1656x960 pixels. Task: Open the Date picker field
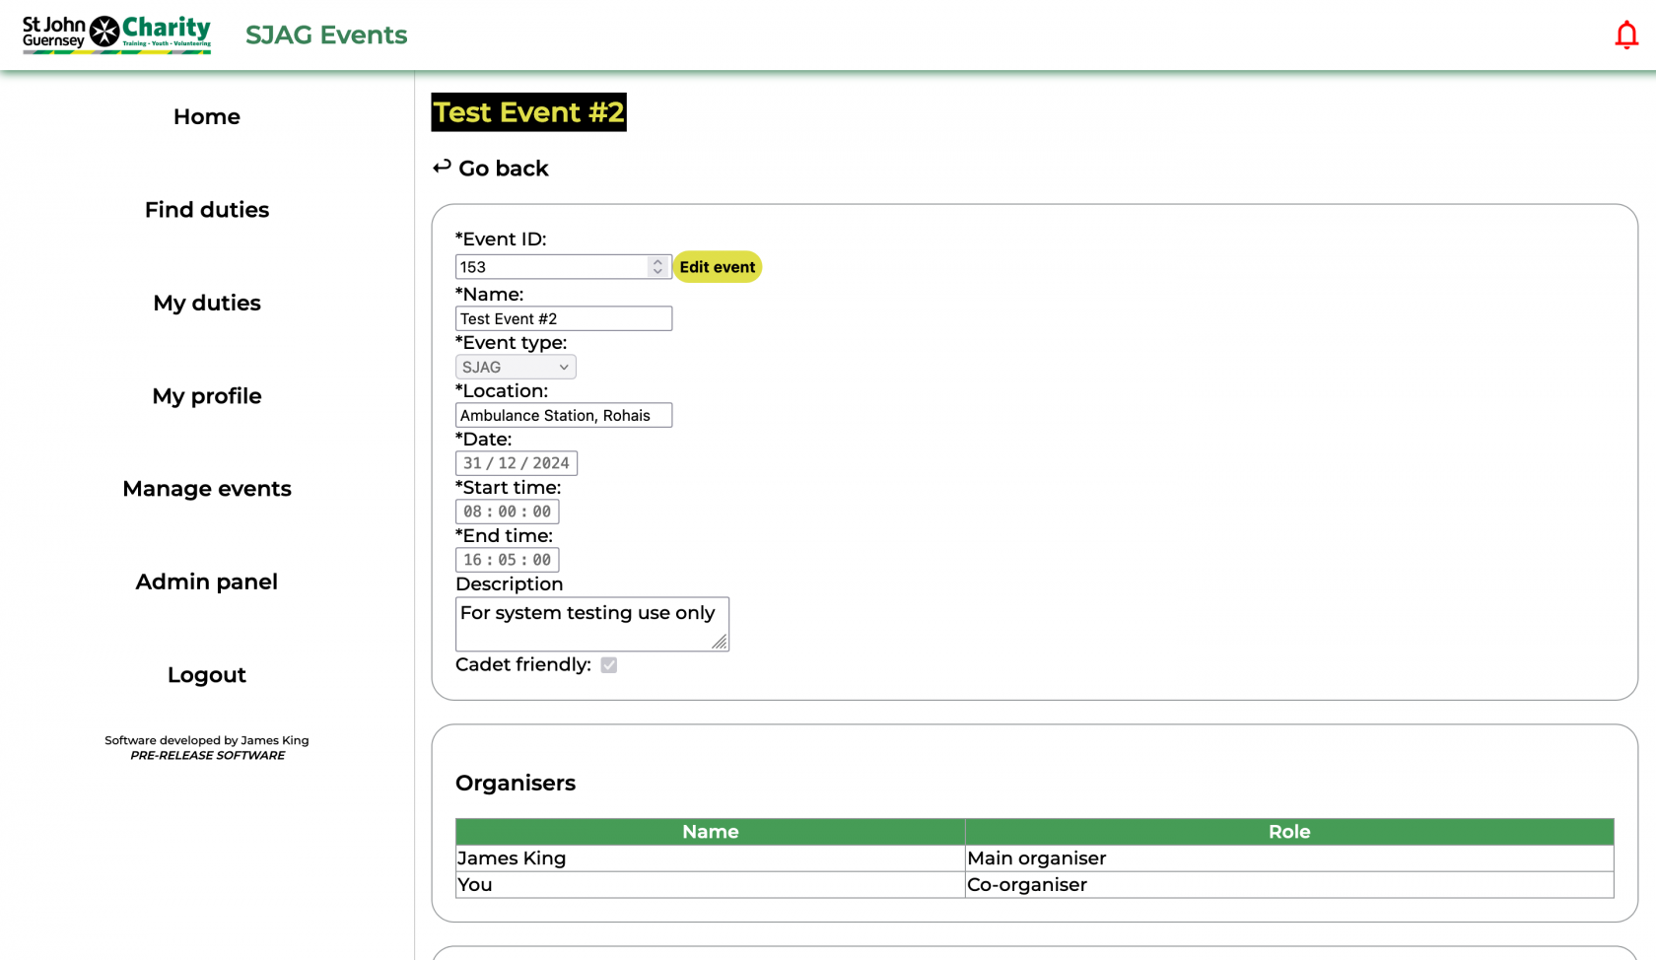point(516,462)
